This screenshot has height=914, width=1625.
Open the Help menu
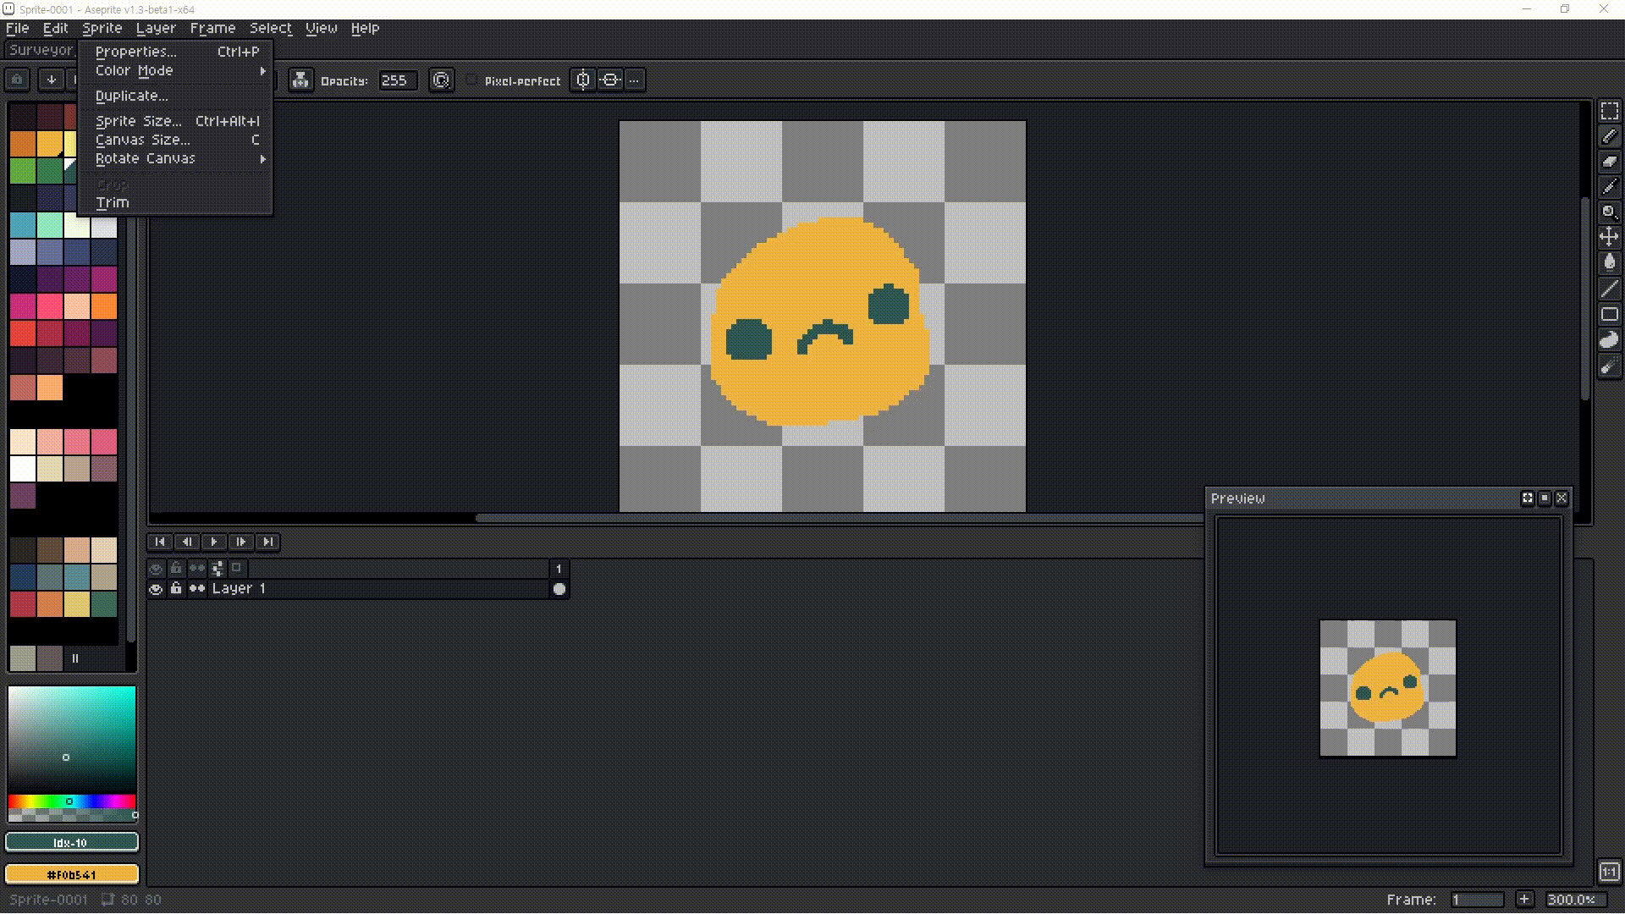tap(365, 28)
